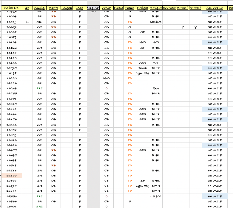Select the Serial No. column header
Viewport: 233px width, 208px height.
12,8
